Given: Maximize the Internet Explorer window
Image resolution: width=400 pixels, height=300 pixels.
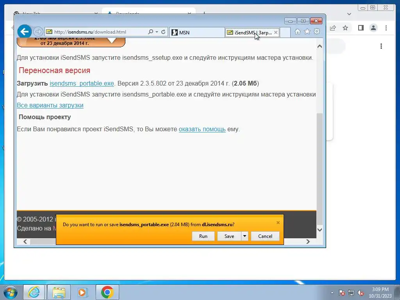Looking at the screenshot, I should pyautogui.click(x=303, y=21).
